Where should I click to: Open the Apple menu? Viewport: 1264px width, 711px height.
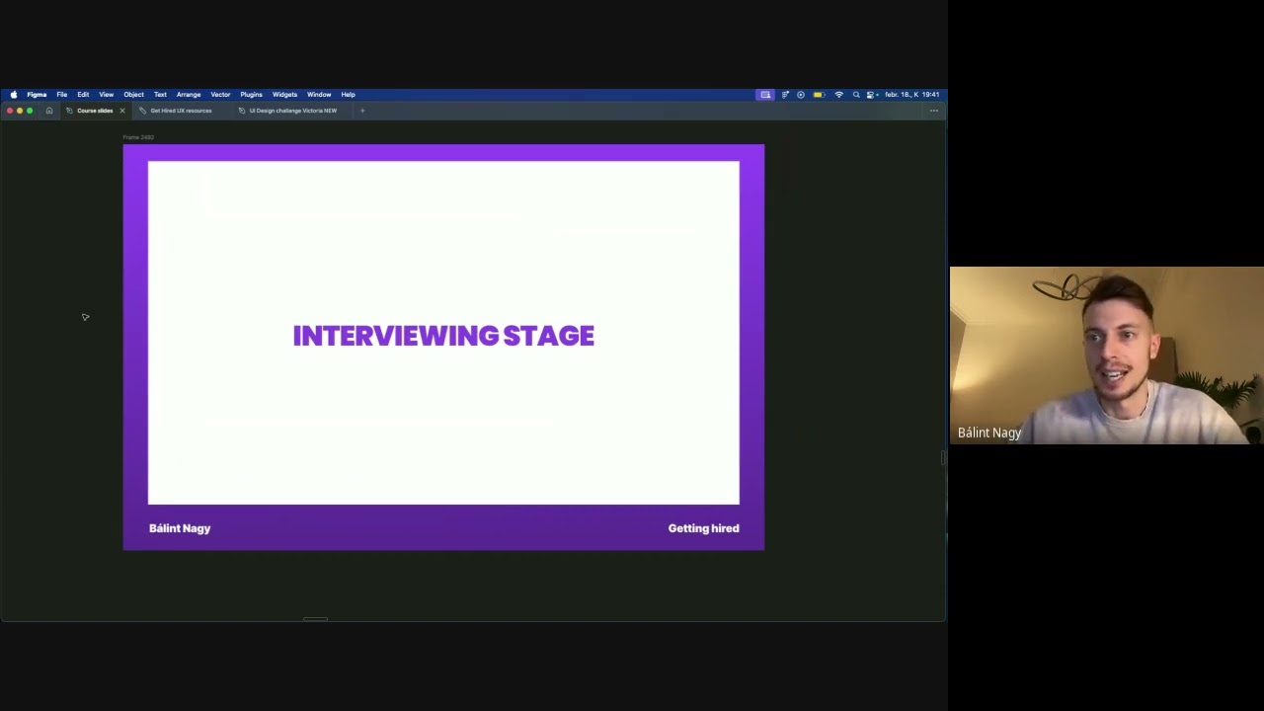(14, 95)
